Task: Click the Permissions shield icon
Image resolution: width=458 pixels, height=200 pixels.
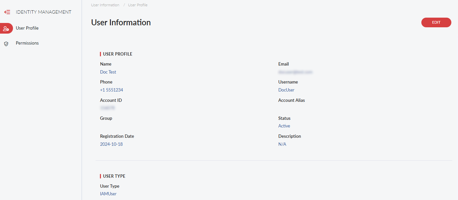Action: pos(6,44)
